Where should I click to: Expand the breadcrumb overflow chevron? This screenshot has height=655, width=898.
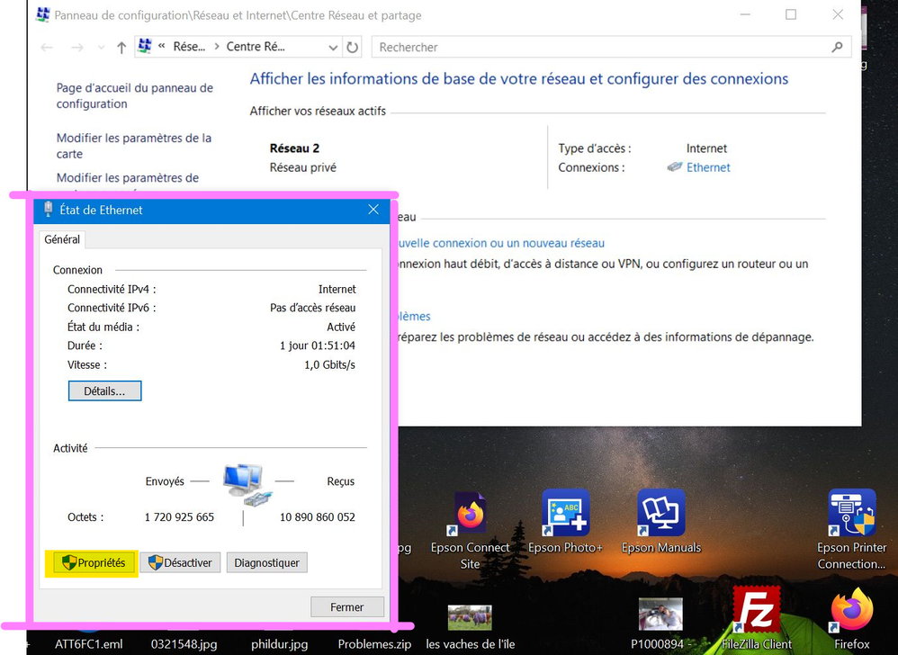point(161,48)
